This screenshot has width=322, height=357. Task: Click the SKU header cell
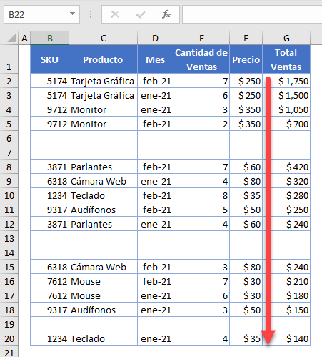(x=49, y=59)
